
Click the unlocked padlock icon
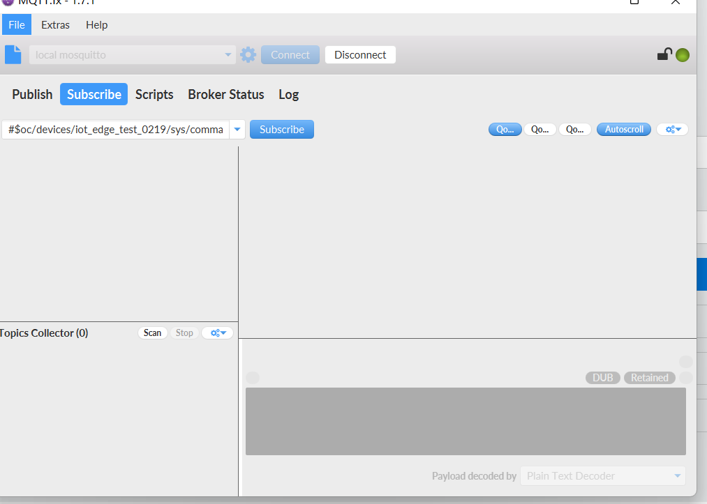[x=664, y=54]
